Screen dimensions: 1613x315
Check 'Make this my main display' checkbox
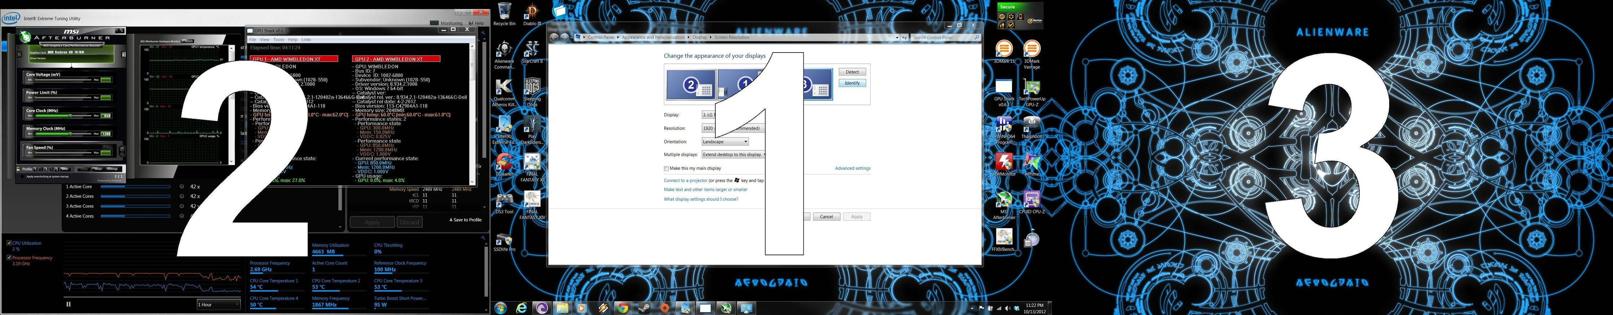(666, 168)
